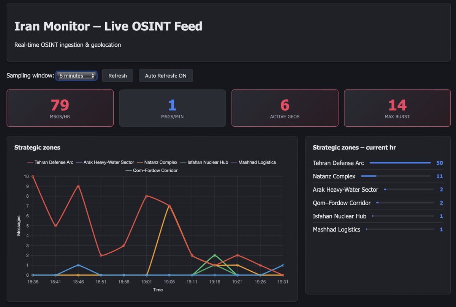Click Tehran data point at 19:21 (value 2)
Image resolution: width=456 pixels, height=307 pixels.
click(x=237, y=255)
